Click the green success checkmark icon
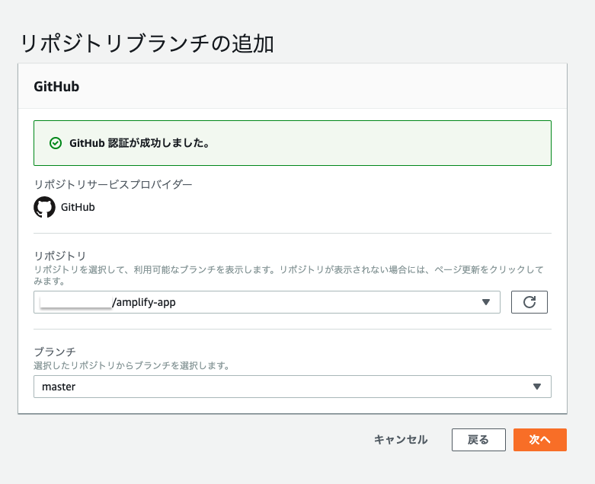The height and width of the screenshot is (484, 595). (56, 143)
